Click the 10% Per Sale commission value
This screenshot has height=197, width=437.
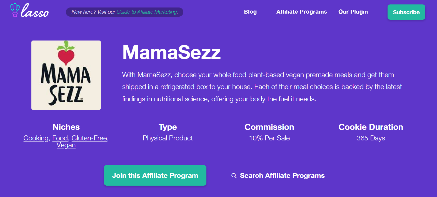point(269,138)
